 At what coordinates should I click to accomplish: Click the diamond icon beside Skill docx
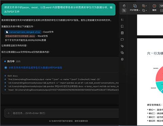(x=5, y=76)
